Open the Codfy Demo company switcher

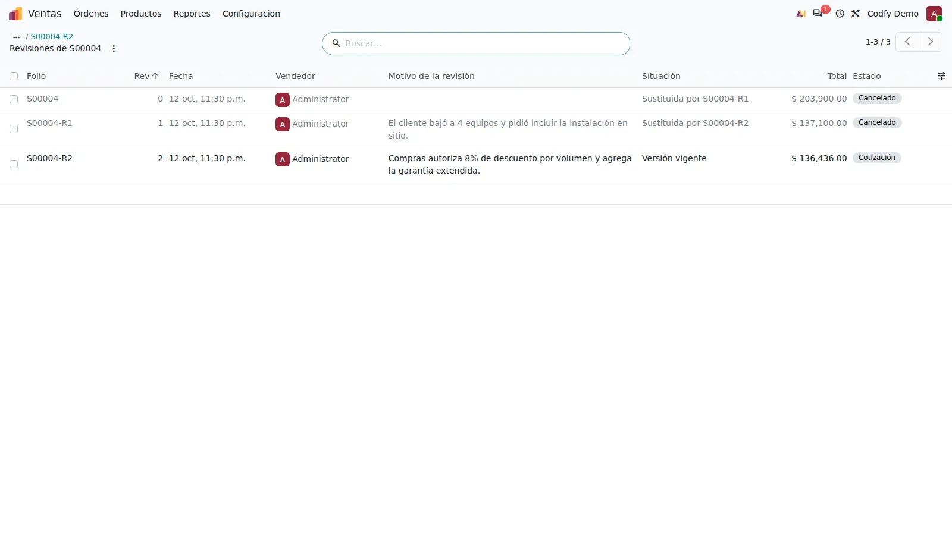pos(892,14)
